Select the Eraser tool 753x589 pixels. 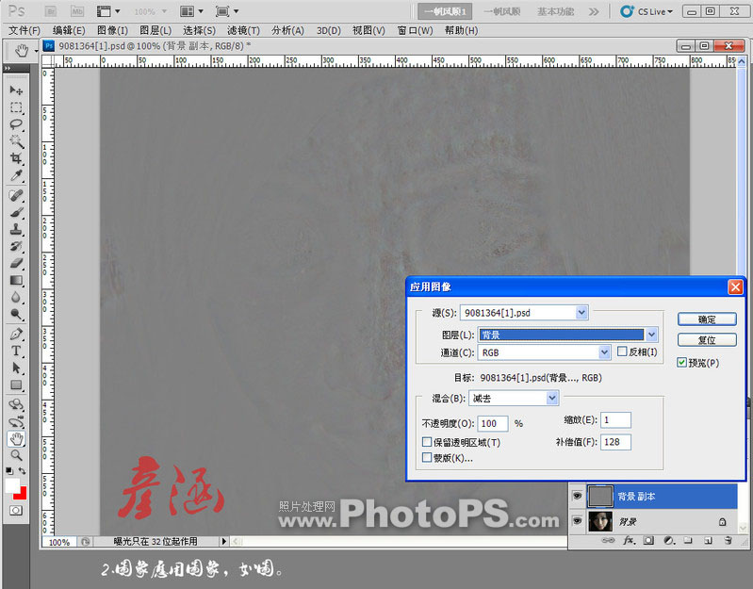pos(16,263)
